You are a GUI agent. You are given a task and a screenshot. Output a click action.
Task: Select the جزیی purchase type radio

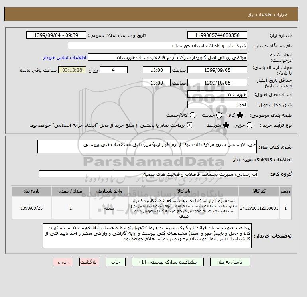250,125
